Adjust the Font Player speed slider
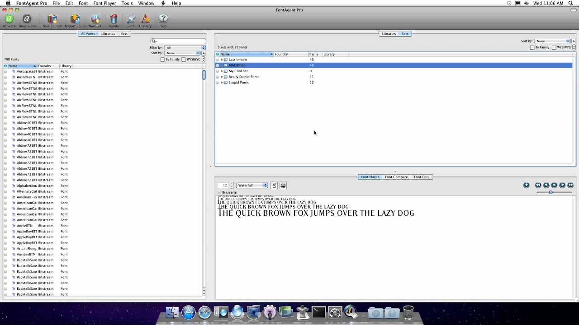Screen dimensions: 579x325 [x=551, y=192]
